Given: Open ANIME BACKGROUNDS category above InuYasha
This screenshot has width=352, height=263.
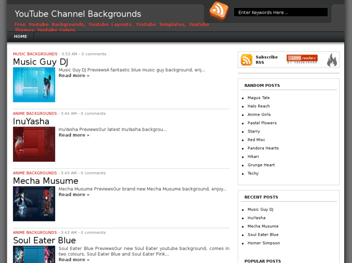Looking at the screenshot, I should click(x=35, y=113).
